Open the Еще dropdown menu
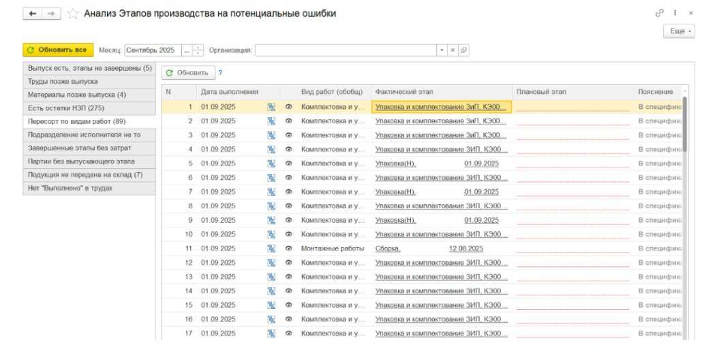The height and width of the screenshot is (356, 717). [x=679, y=31]
